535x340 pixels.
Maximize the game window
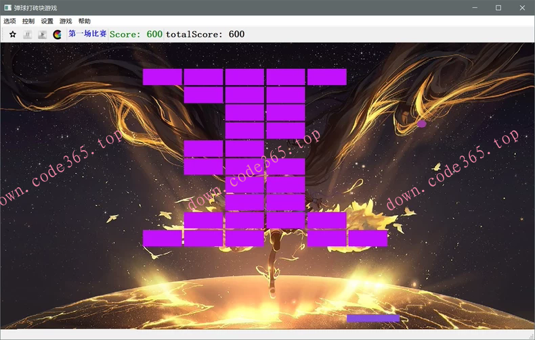[x=498, y=7]
